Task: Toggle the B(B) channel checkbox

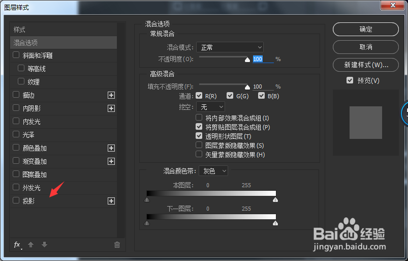Action: [x=261, y=96]
